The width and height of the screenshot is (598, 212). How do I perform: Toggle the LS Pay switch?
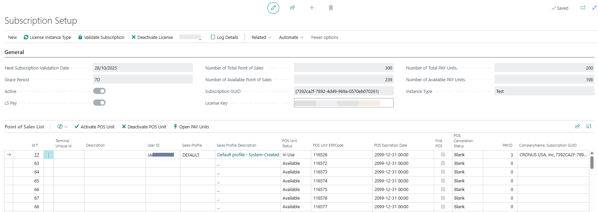(x=99, y=103)
